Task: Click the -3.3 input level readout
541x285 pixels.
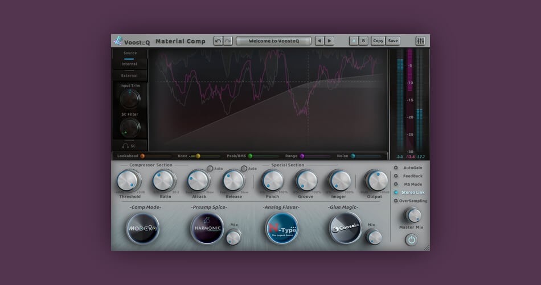Action: coord(400,157)
